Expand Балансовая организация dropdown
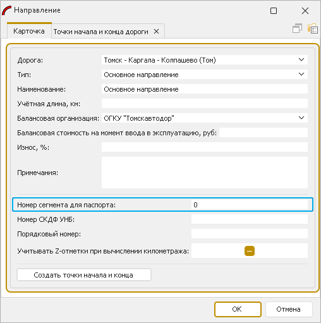321x323 pixels. click(301, 118)
